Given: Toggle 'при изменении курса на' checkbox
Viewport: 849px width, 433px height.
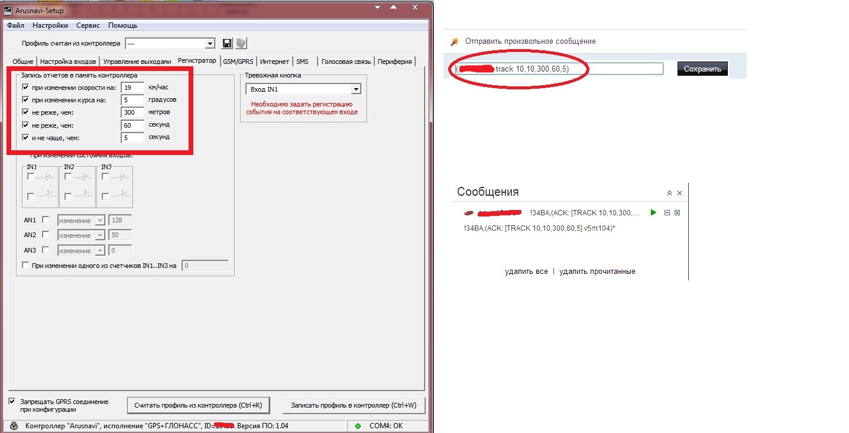Looking at the screenshot, I should 25,99.
